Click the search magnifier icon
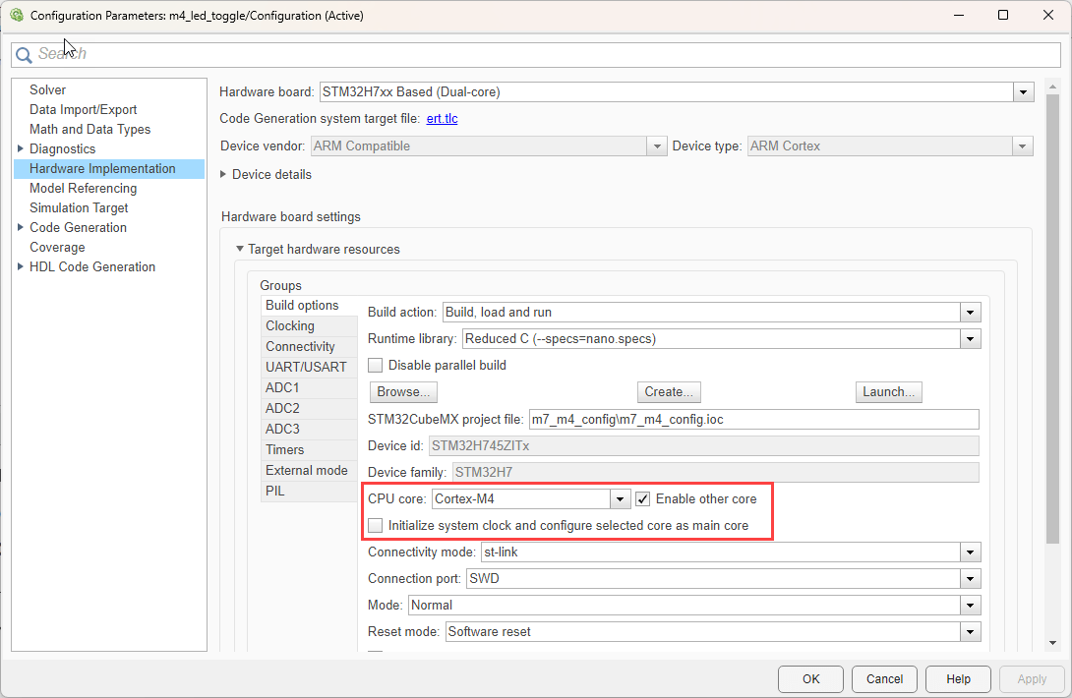The image size is (1072, 698). point(24,54)
